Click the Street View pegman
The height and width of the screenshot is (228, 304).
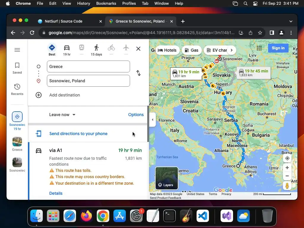point(287,186)
